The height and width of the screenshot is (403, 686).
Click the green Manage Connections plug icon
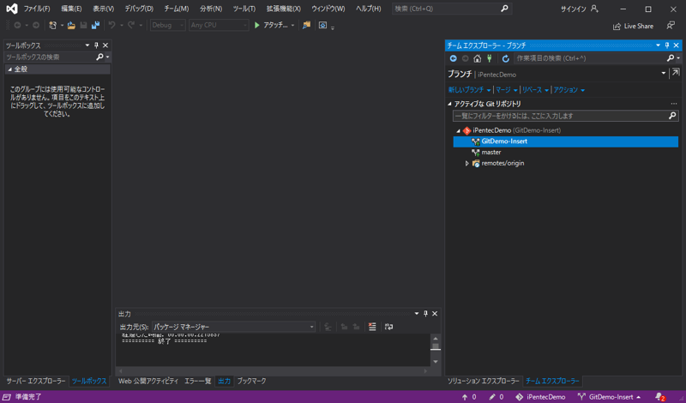pos(489,58)
